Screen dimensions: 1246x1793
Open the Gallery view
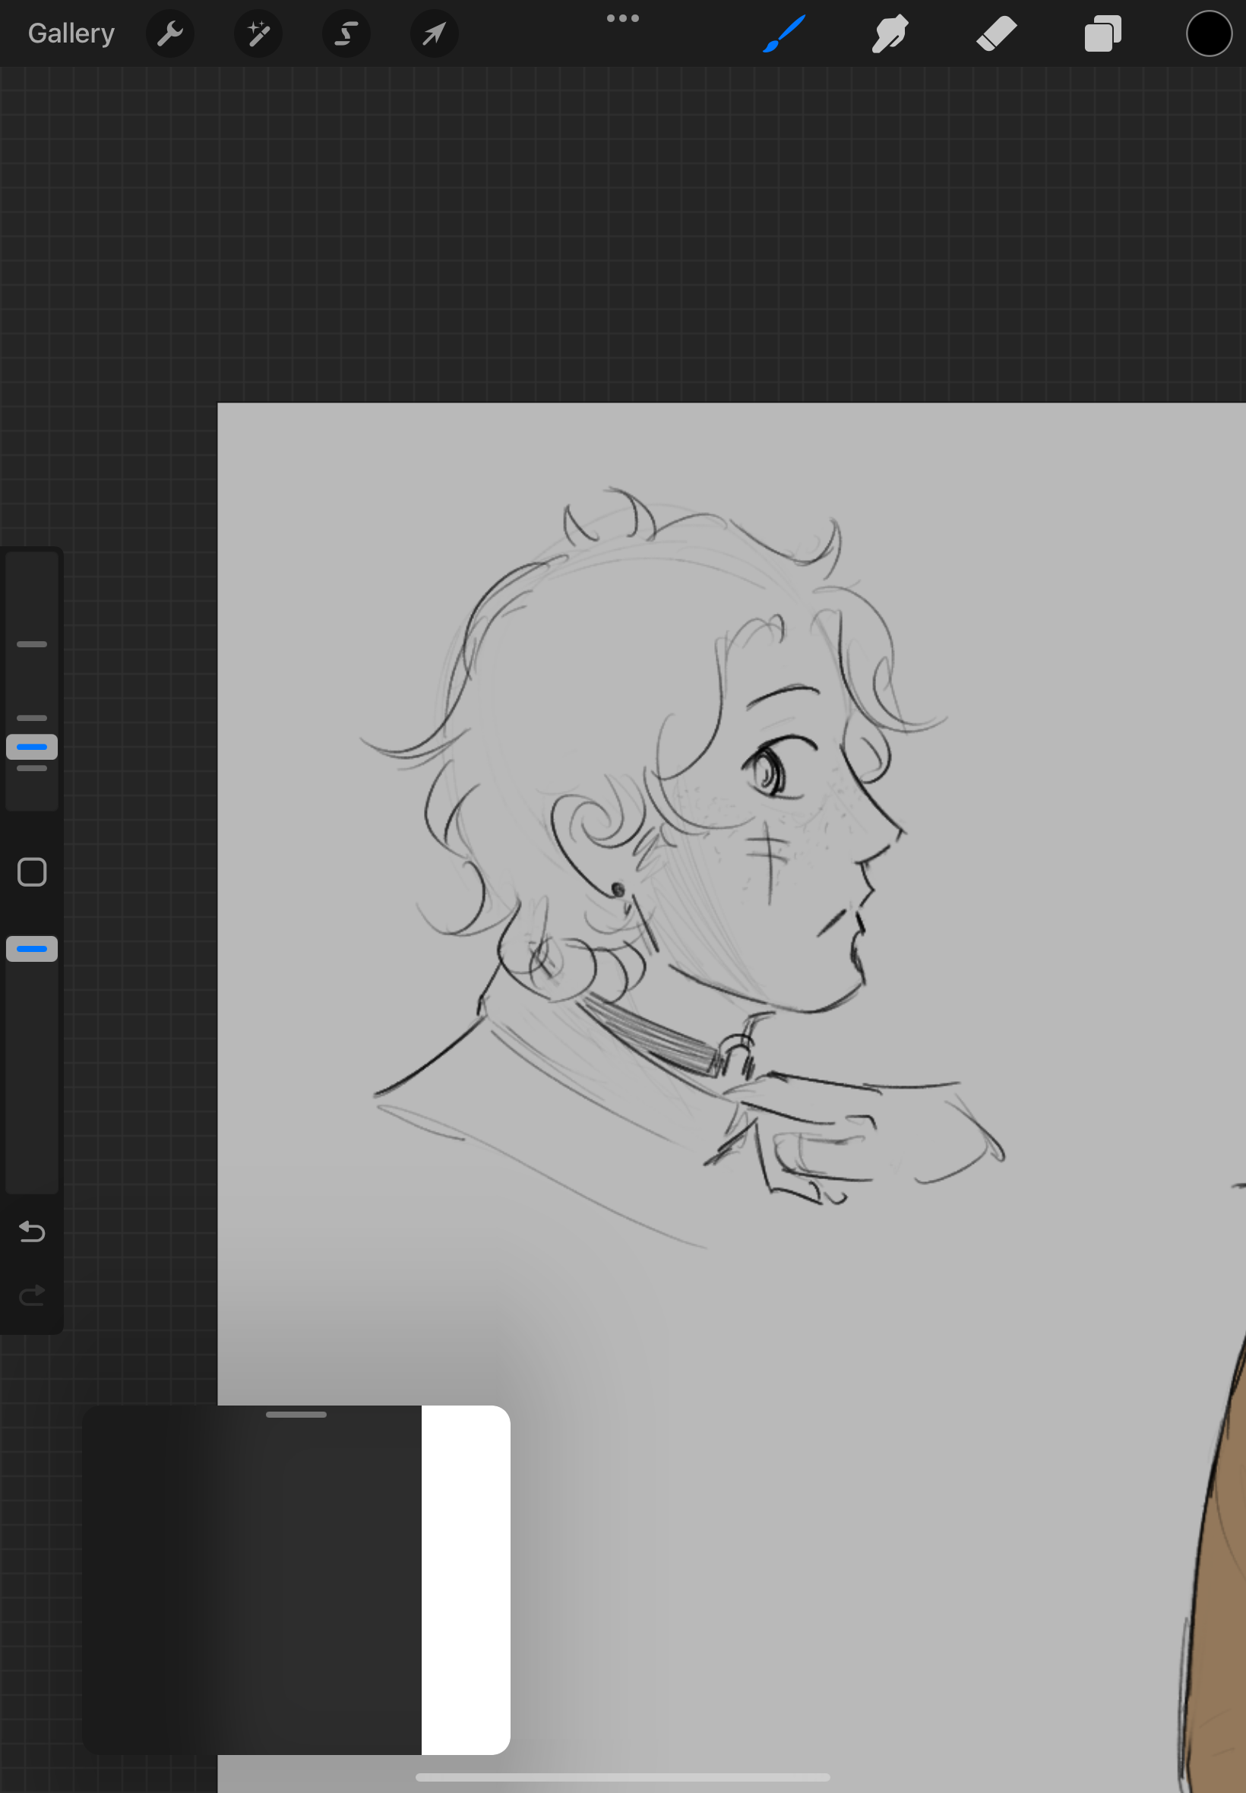[71, 33]
